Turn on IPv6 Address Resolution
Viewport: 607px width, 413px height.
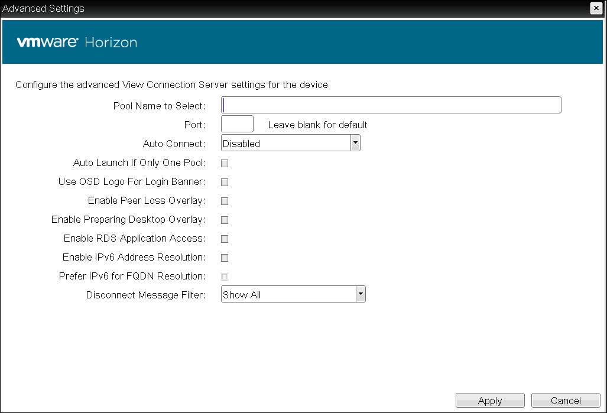pos(225,258)
